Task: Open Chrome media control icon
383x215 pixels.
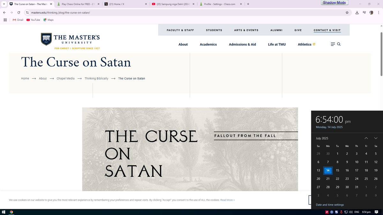Action: pos(364,12)
